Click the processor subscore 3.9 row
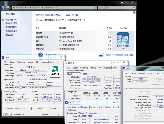Image resolution: width=164 pixels, height=124 pixels. coord(74,33)
